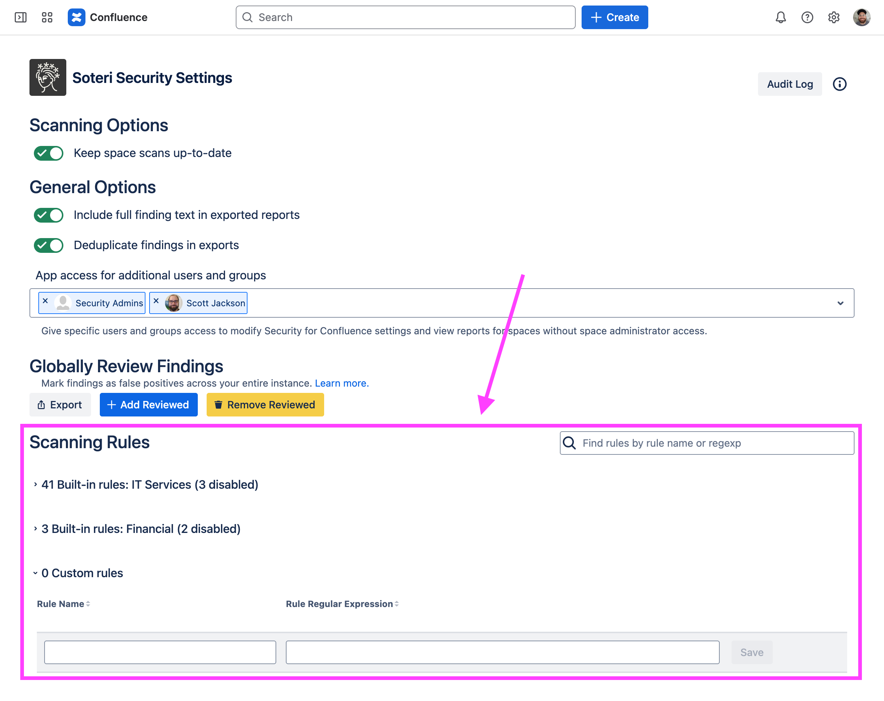This screenshot has width=884, height=701.
Task: Open the app access users dropdown arrow
Action: pyautogui.click(x=840, y=303)
